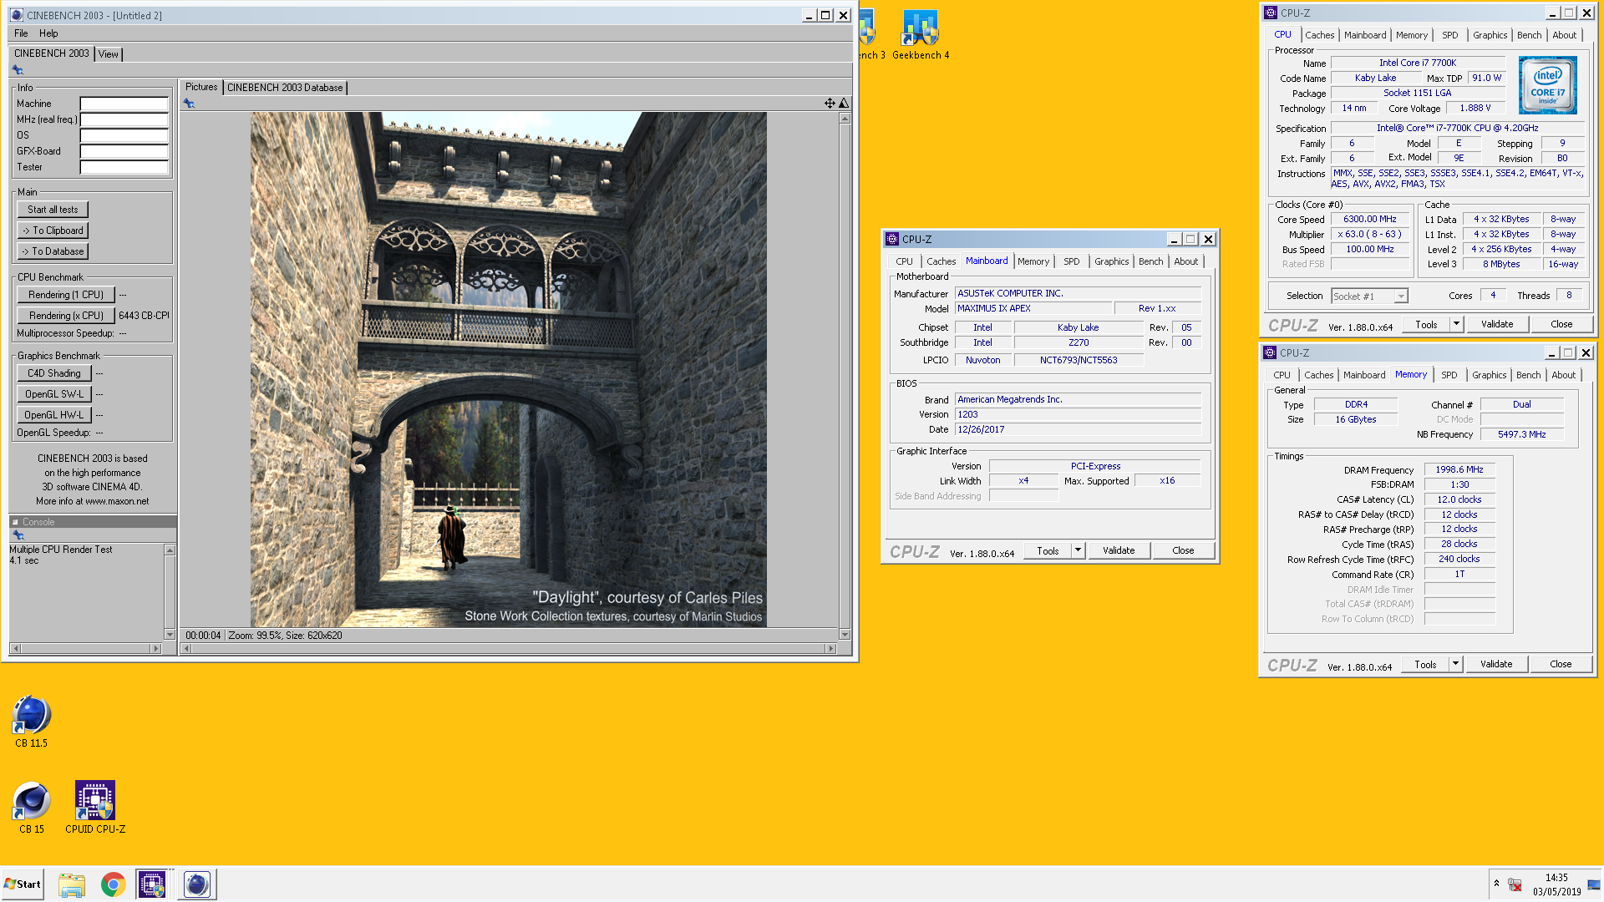Click the pin icon below Console header

(18, 535)
